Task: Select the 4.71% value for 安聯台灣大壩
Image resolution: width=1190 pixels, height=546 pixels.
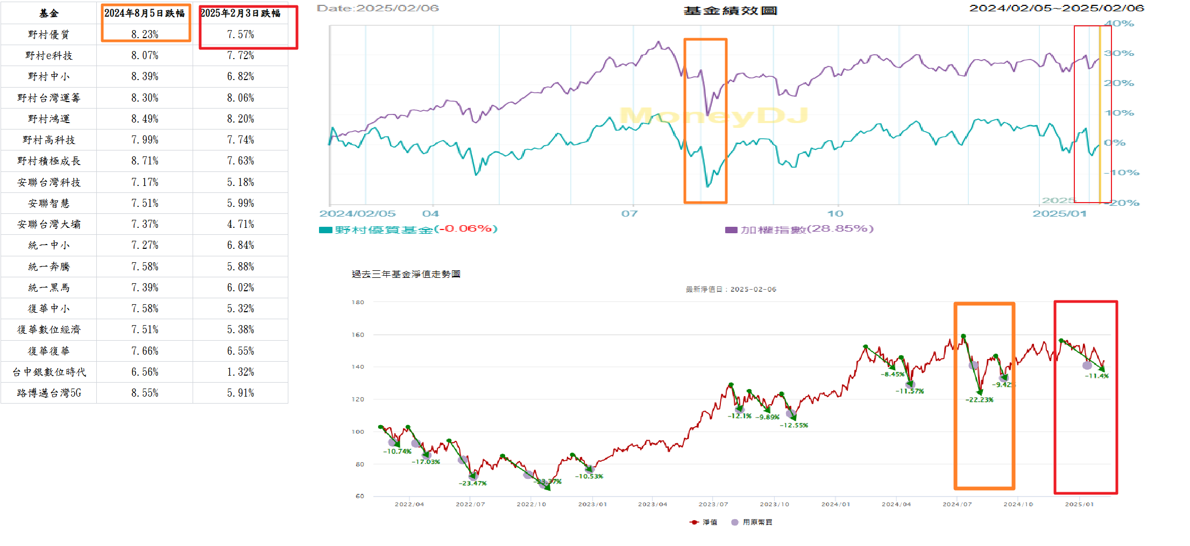Action: 240,224
